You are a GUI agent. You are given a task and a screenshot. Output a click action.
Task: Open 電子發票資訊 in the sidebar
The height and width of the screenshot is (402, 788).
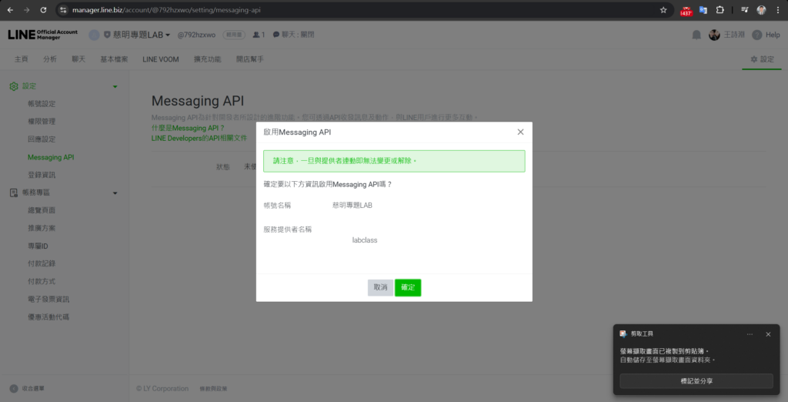(48, 300)
